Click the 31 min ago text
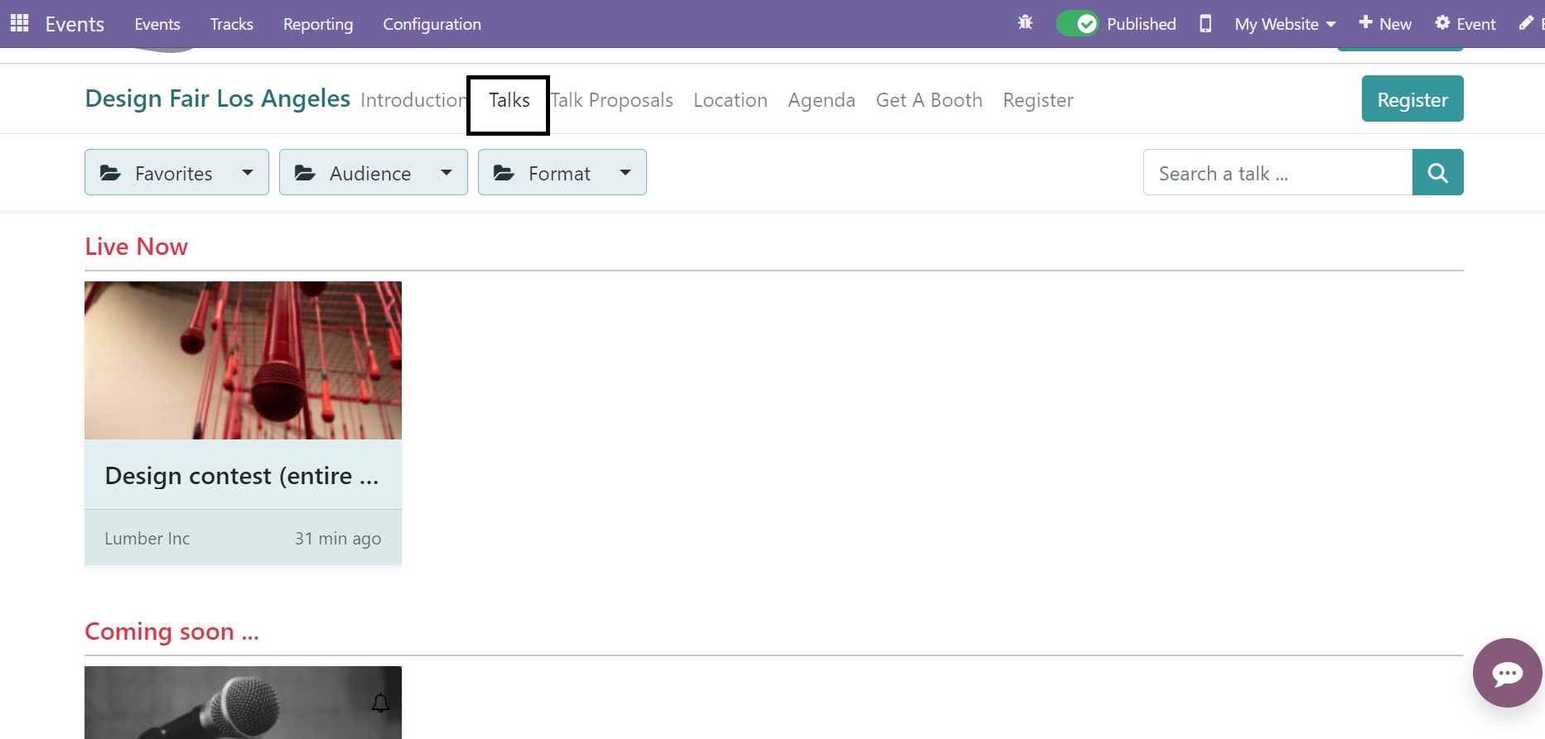 click(338, 539)
